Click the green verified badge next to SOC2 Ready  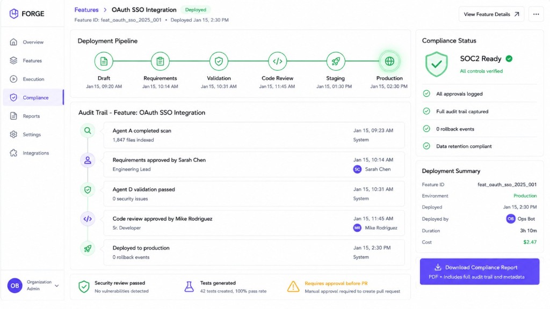coord(509,58)
